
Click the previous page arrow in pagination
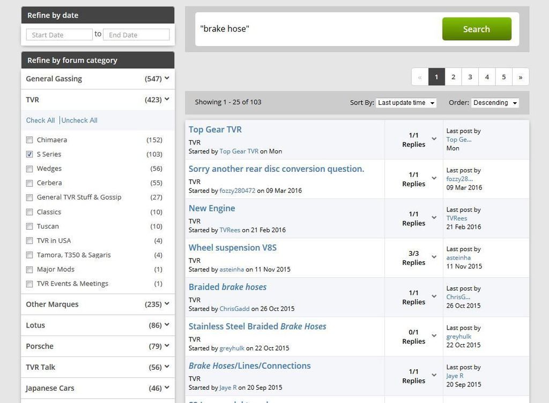[x=419, y=77]
